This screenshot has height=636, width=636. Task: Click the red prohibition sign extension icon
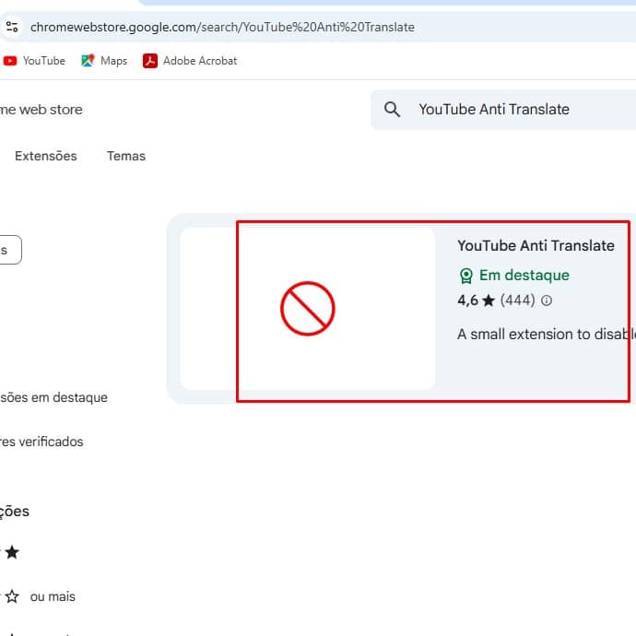click(x=307, y=309)
